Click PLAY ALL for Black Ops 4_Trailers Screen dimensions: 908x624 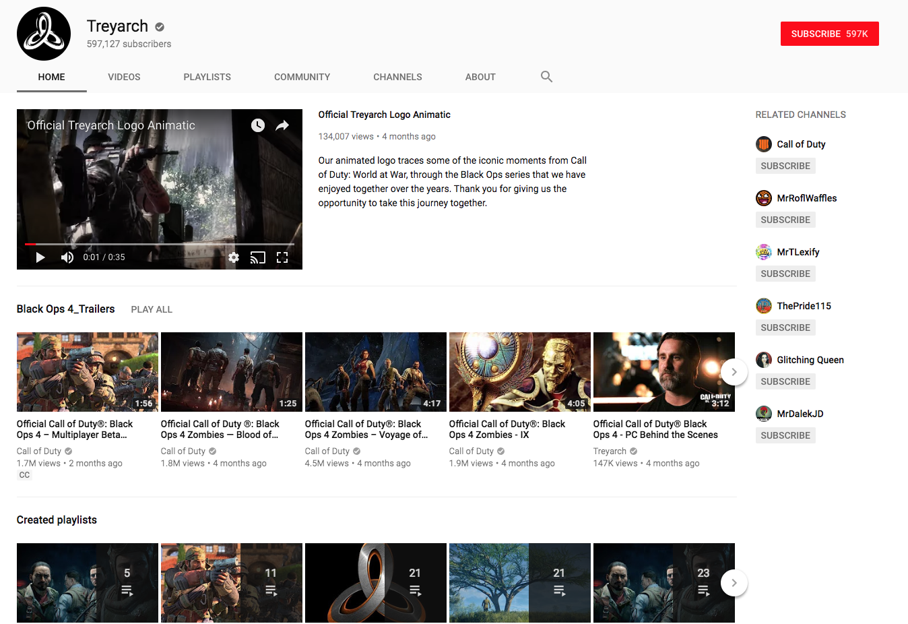[152, 309]
